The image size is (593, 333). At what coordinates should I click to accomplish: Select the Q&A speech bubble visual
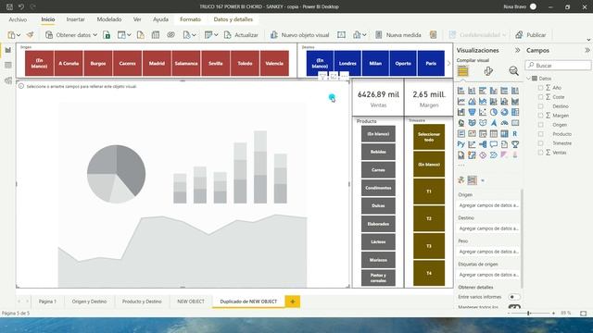[494, 144]
